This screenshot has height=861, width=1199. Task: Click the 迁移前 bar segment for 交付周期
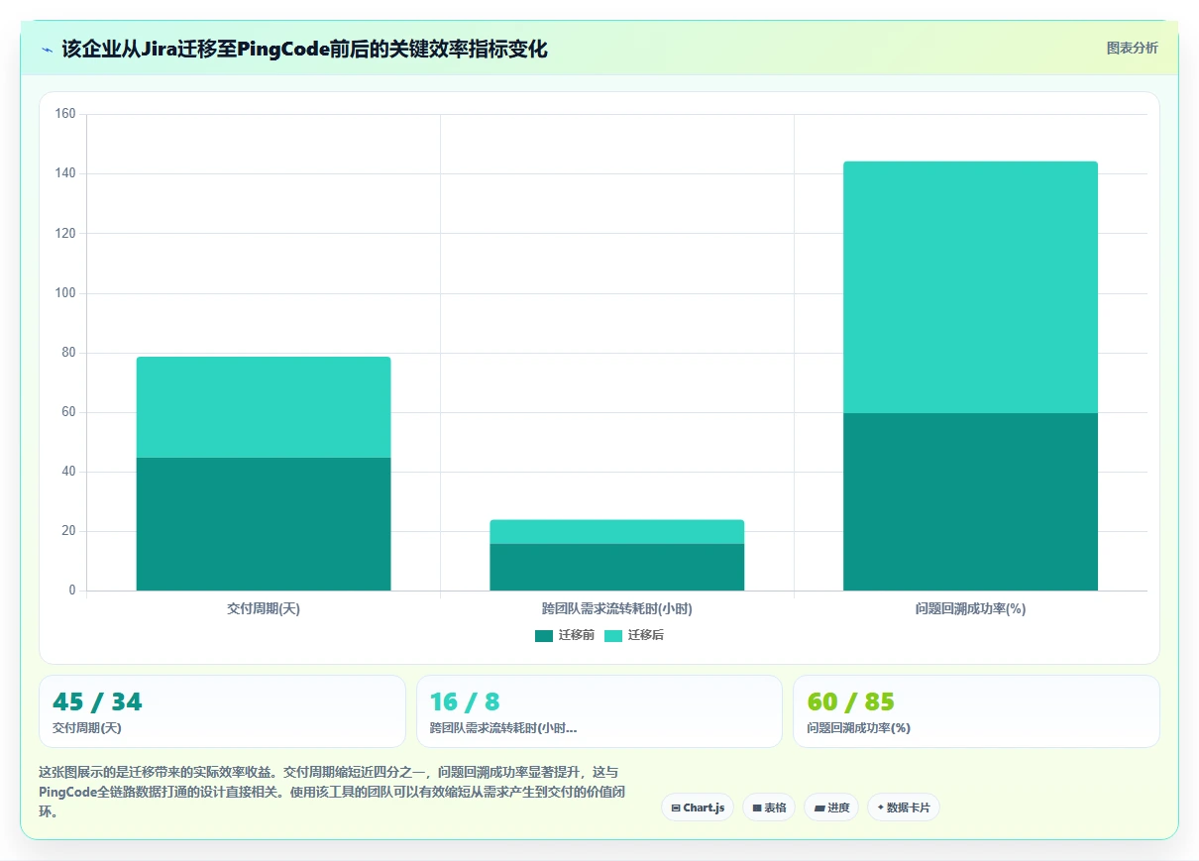(x=264, y=524)
